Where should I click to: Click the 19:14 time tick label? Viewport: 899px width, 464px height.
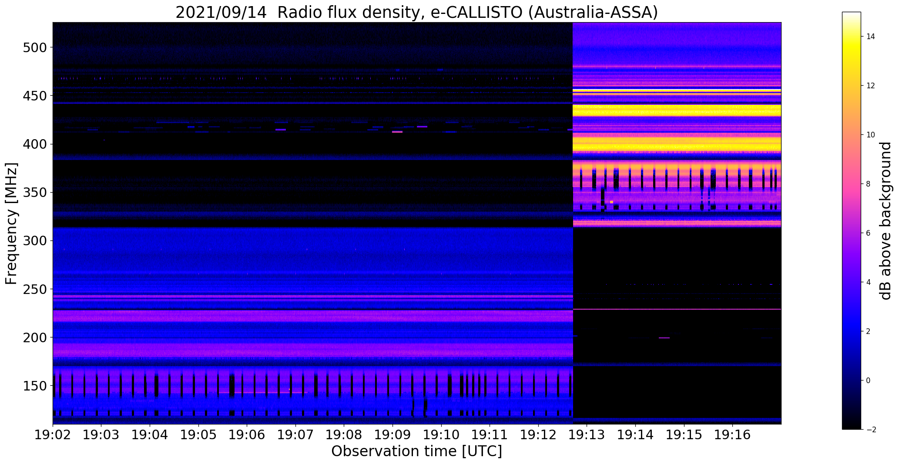636,434
